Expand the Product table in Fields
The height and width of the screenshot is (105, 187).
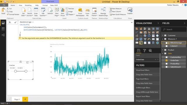(162, 50)
